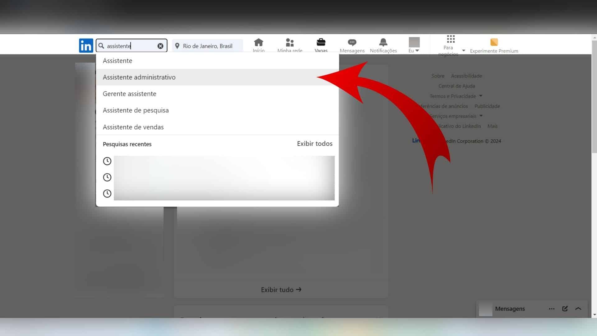Image resolution: width=597 pixels, height=336 pixels.
Task: Expand 'Serviços empresariais' dropdown
Action: point(456,116)
